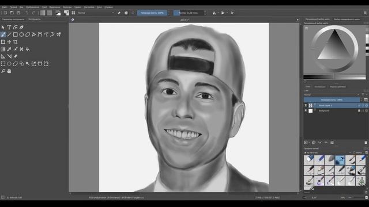Viewport: 369px width, 207px height.
Task: Move selected layer down
Action: coord(319,143)
